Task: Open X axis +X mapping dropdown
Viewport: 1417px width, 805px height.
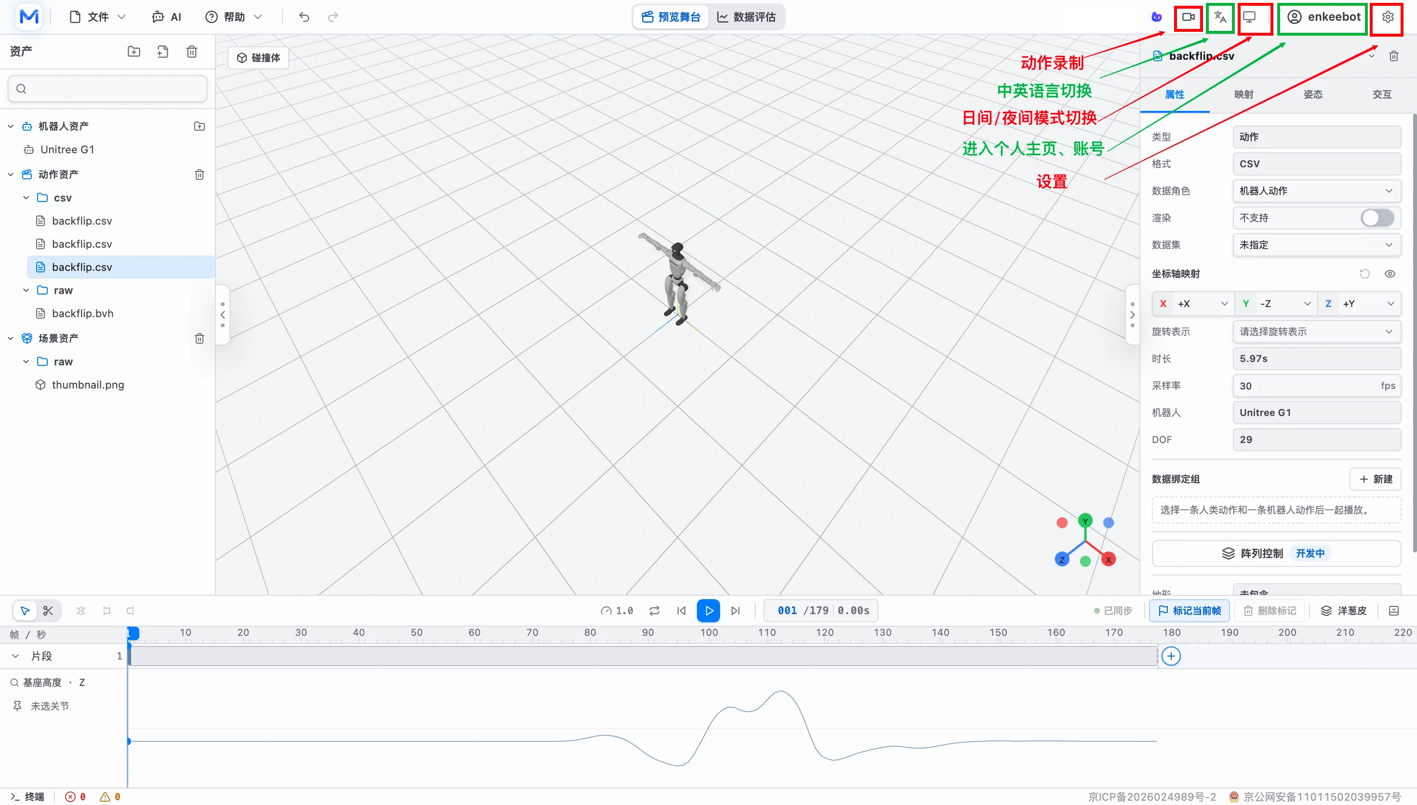Action: pyautogui.click(x=1194, y=304)
